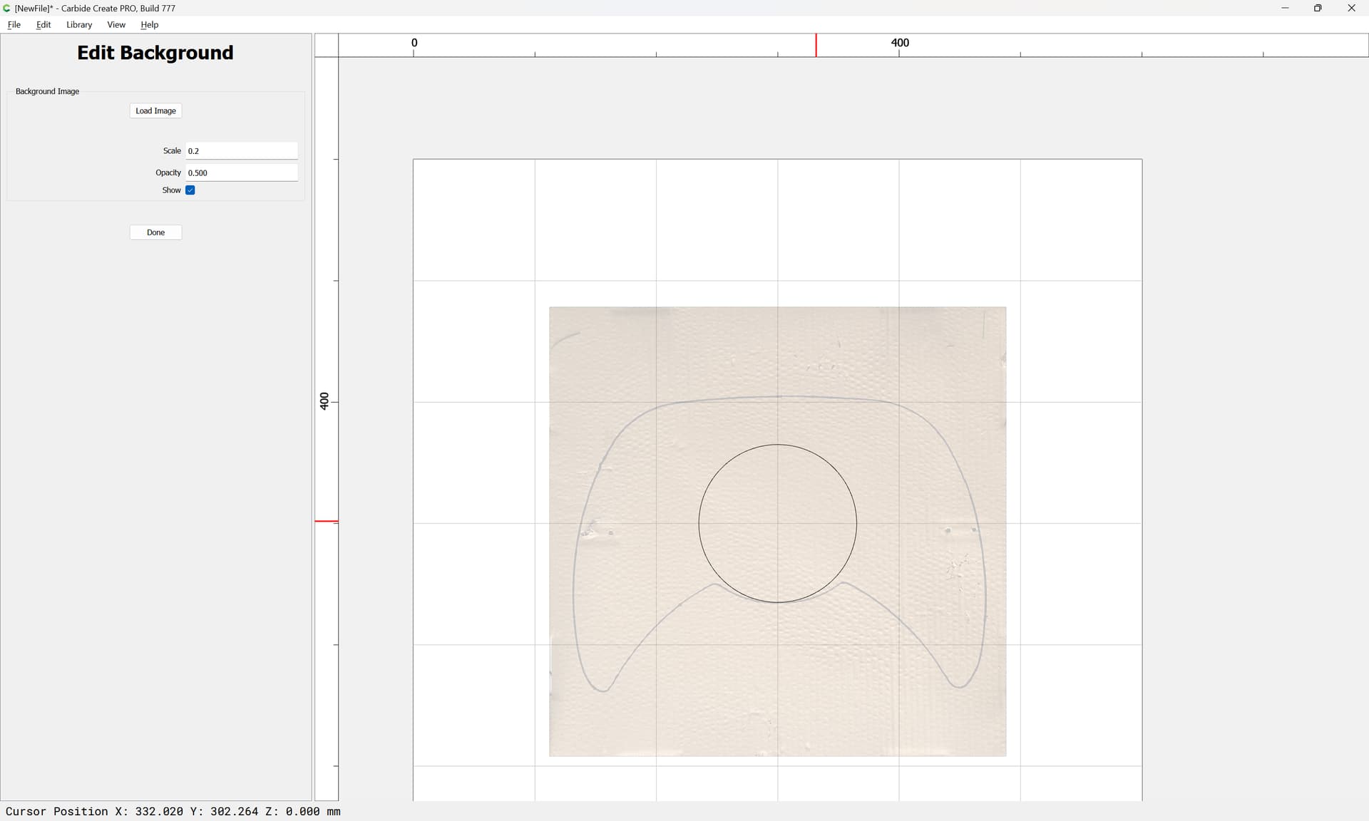This screenshot has width=1369, height=821.
Task: Minimize the Carbide Create window
Action: tap(1285, 8)
